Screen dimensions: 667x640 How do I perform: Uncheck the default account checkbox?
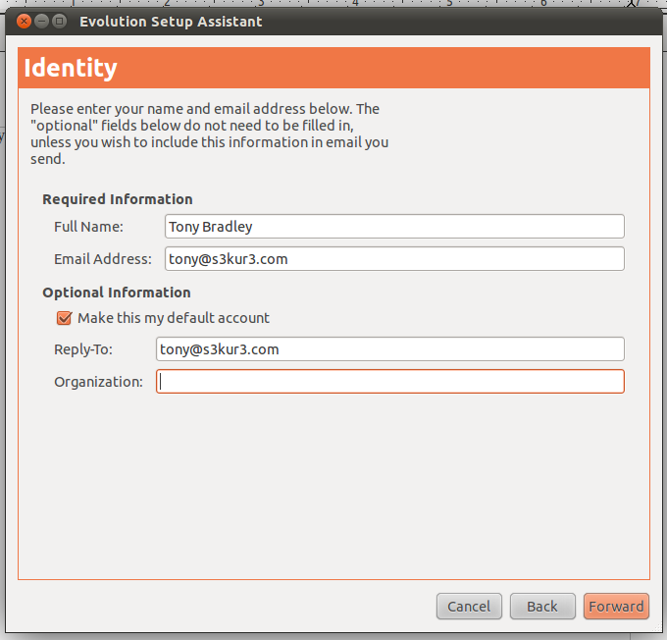click(x=64, y=318)
